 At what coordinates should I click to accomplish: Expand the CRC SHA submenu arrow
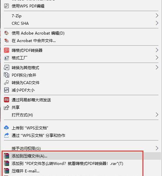157,23
